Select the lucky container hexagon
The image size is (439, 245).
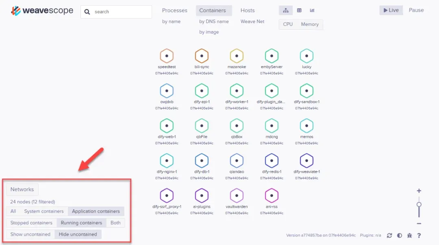(306, 56)
